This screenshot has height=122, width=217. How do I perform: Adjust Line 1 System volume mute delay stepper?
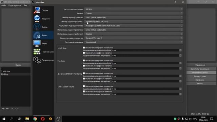coord(180,89)
